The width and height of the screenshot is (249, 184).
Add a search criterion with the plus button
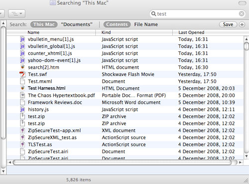(x=242, y=24)
